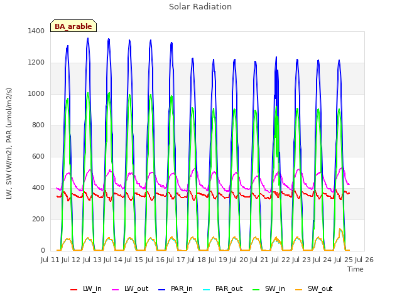Viewport: 402px width, 301px height.
Task: Click the Jul 17 x-axis date label
Action: click(x=176, y=260)
